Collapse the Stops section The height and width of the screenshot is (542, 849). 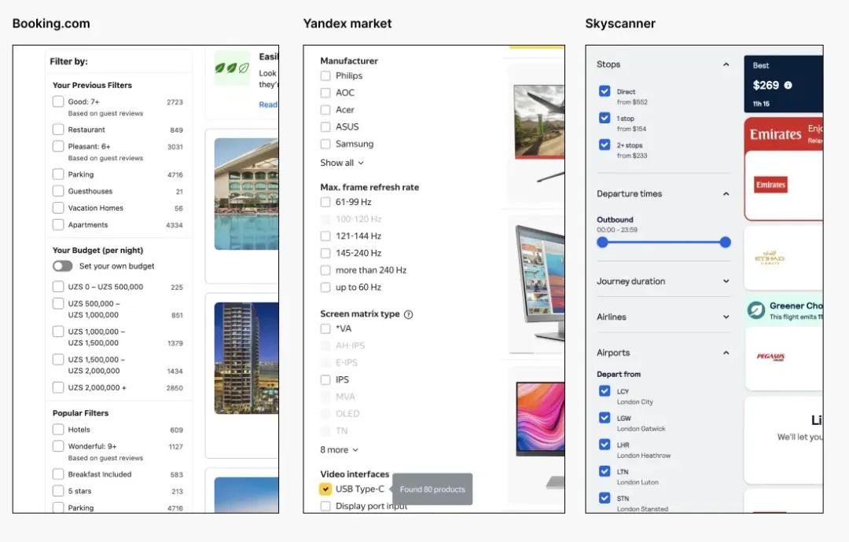[726, 64]
